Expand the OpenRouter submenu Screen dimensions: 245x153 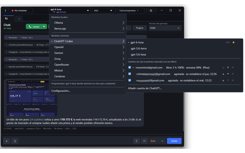(x=88, y=65)
